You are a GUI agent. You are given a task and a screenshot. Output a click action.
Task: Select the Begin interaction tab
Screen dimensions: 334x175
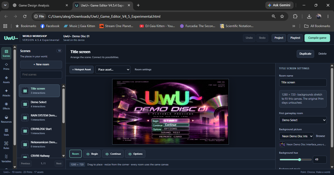coord(92,154)
